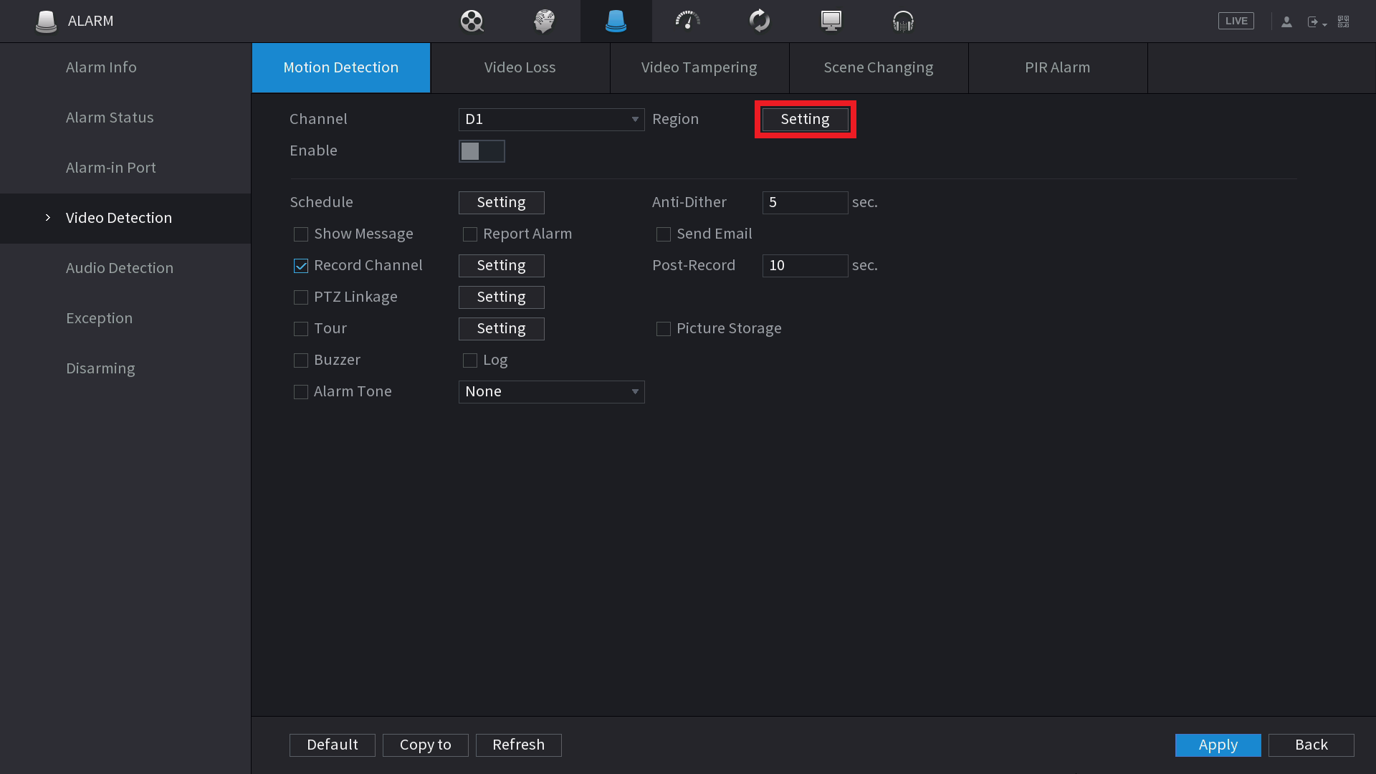Click the user account icon
Image resolution: width=1376 pixels, height=774 pixels.
pos(1286,21)
